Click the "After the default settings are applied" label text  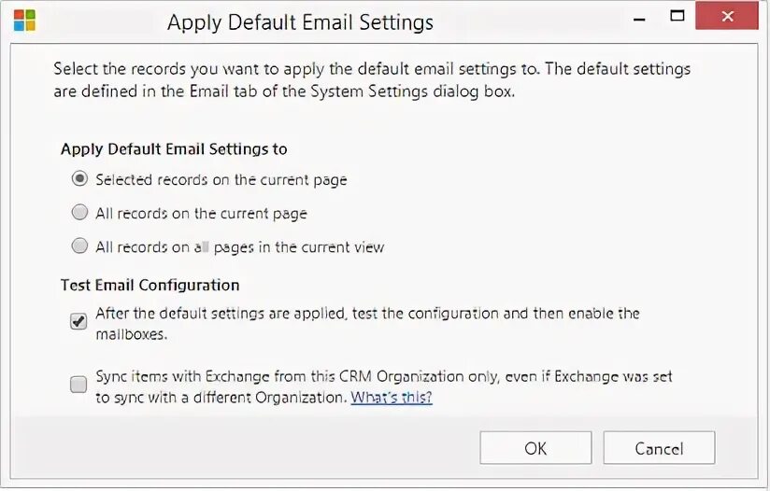tap(367, 314)
